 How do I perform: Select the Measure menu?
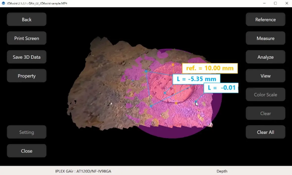[265, 38]
